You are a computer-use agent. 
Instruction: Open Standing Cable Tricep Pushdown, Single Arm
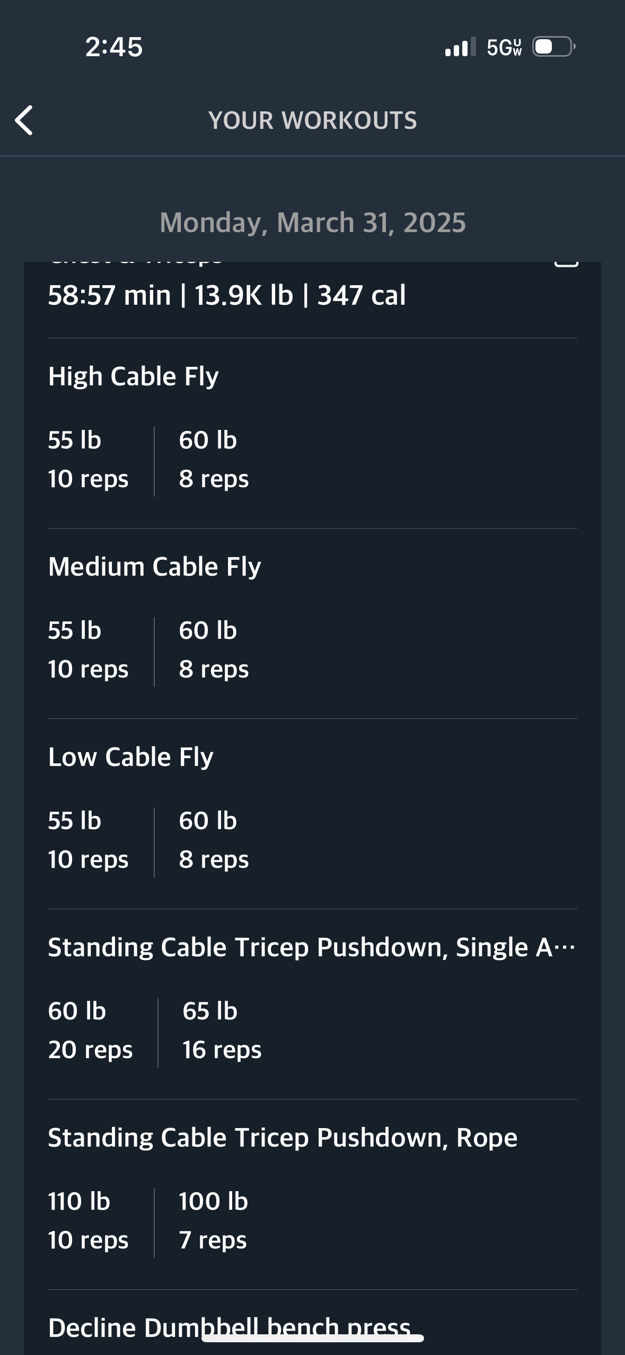(312, 947)
